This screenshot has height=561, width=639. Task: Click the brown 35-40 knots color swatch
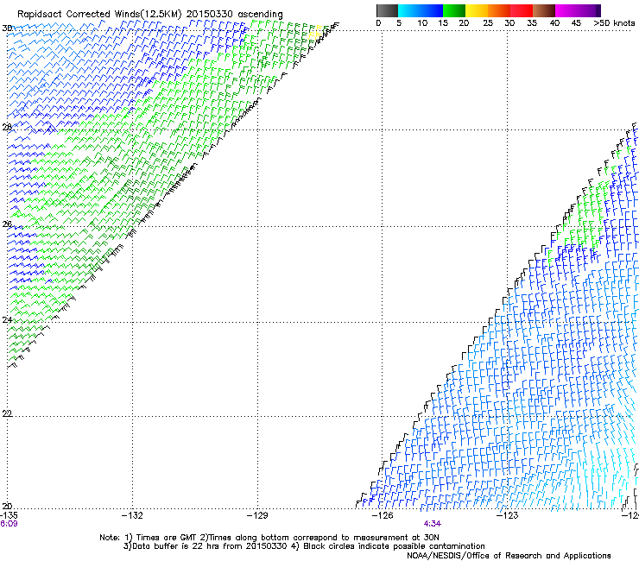tap(544, 10)
